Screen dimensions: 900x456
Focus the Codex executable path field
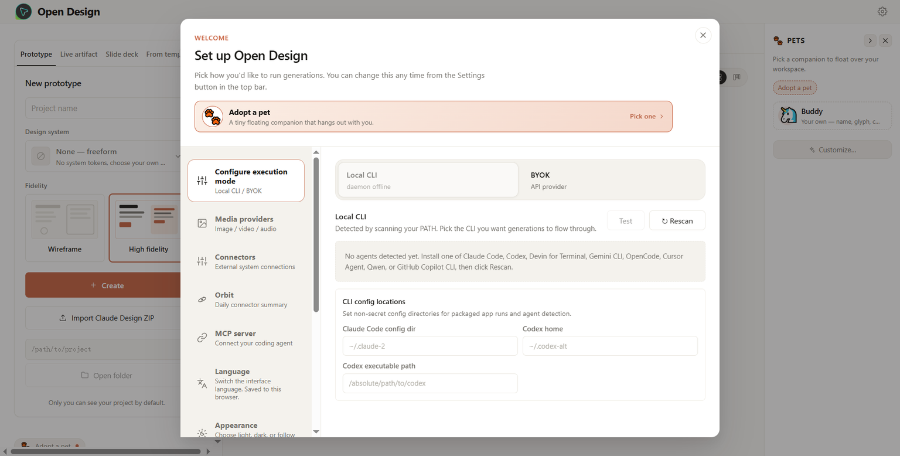point(430,383)
